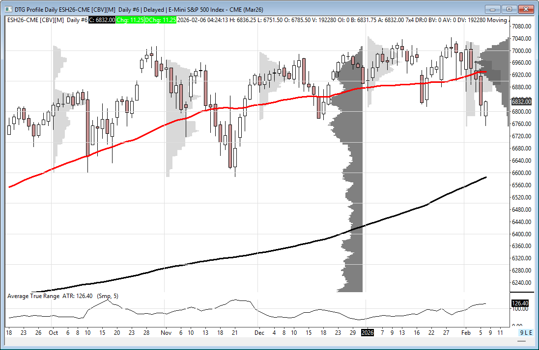
Task: Click the 126.40 ATR value marker
Action: (519, 303)
